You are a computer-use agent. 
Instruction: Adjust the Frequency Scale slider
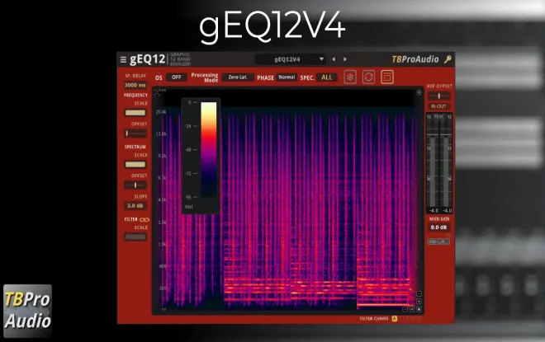click(135, 113)
